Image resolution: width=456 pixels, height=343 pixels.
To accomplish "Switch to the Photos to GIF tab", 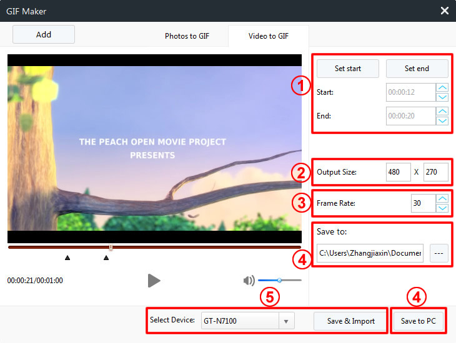I will tap(187, 36).
